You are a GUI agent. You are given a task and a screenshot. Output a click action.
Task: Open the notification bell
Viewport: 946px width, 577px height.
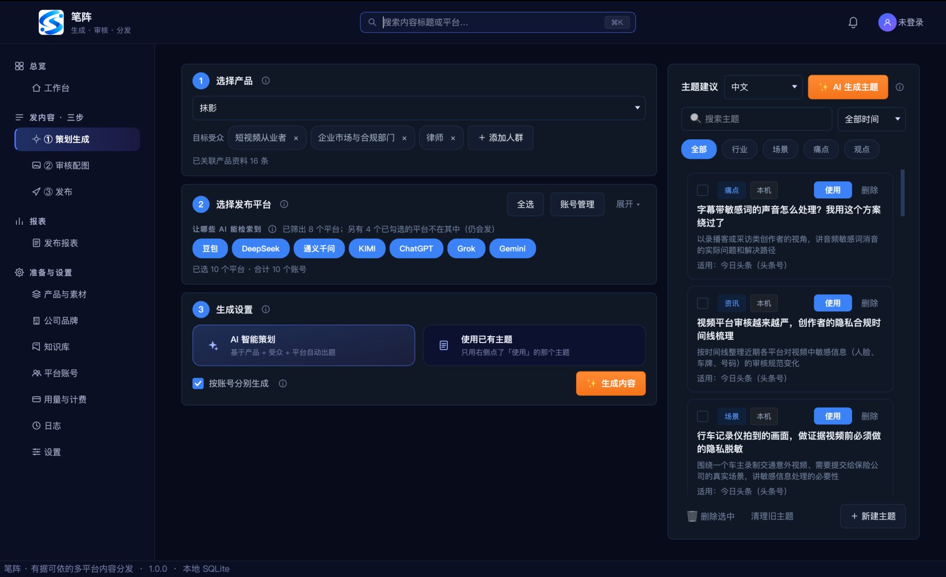point(853,22)
